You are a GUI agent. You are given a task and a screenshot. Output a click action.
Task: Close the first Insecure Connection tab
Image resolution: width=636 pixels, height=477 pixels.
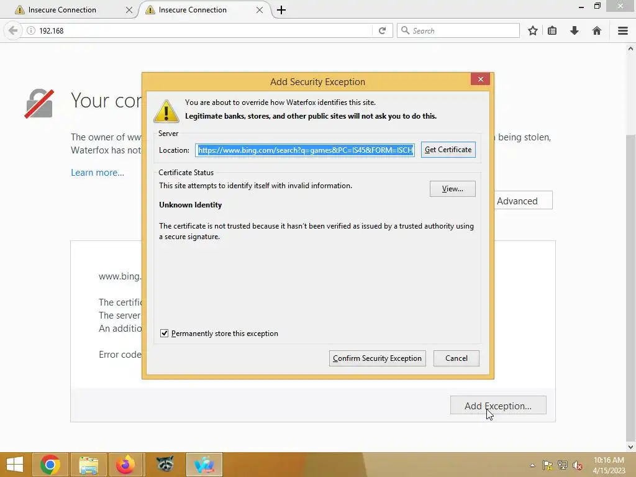point(129,10)
